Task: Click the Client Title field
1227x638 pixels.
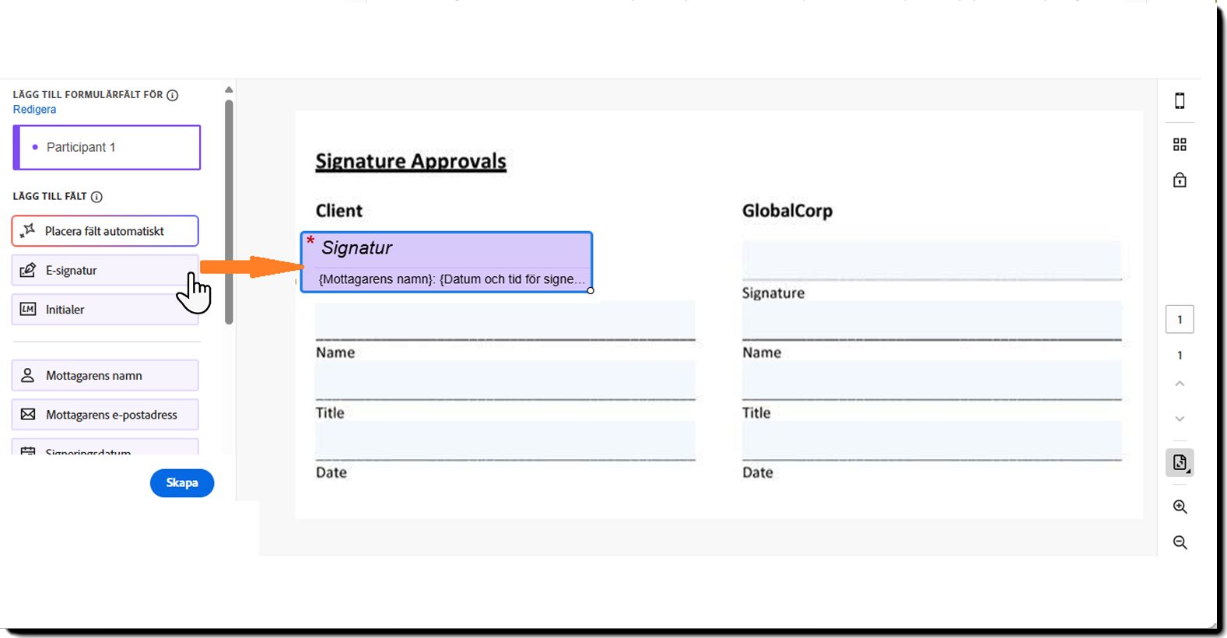Action: pyautogui.click(x=505, y=380)
